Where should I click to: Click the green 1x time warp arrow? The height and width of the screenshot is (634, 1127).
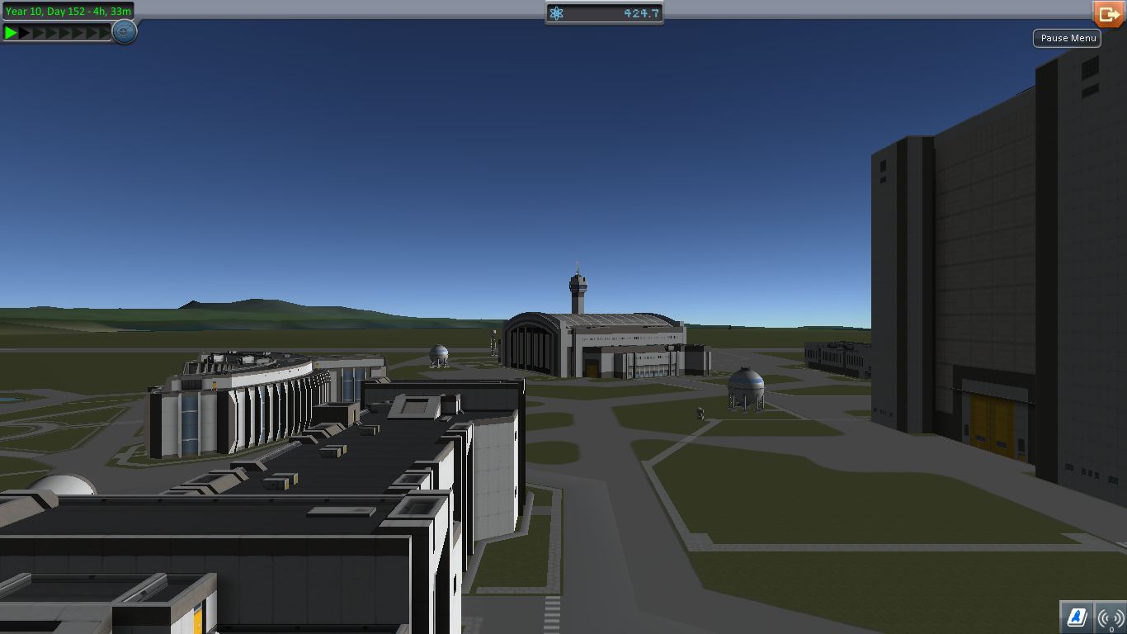(x=11, y=32)
